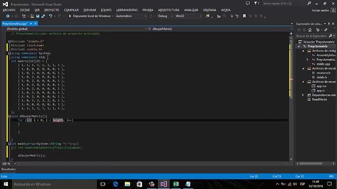337x189 pixels.
Task: Click the split editor handle above scrollbar
Action: pos(291,34)
